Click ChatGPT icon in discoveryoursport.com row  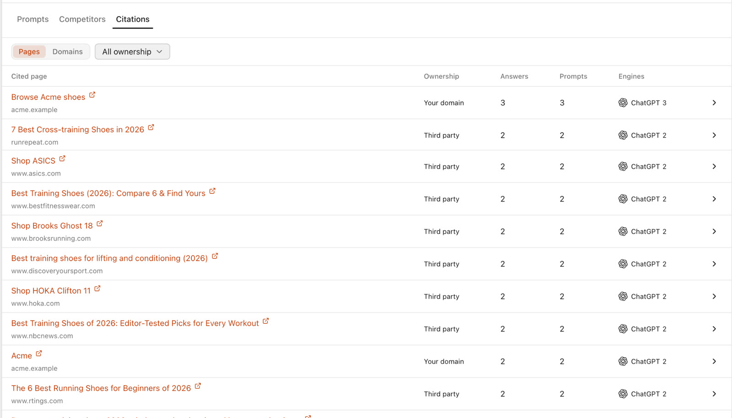(x=623, y=263)
